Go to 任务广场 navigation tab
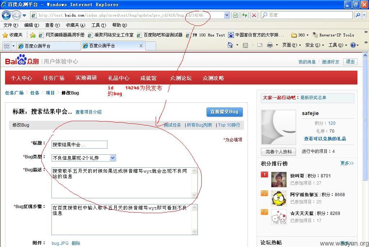 coord(54,78)
